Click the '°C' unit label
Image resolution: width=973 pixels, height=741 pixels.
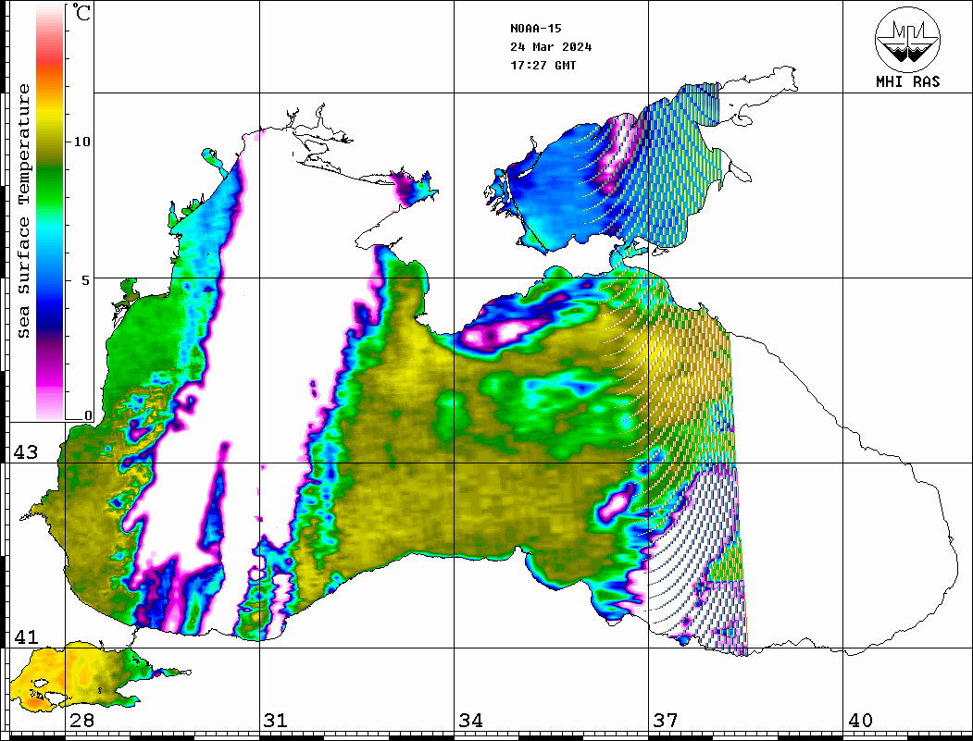(x=81, y=12)
